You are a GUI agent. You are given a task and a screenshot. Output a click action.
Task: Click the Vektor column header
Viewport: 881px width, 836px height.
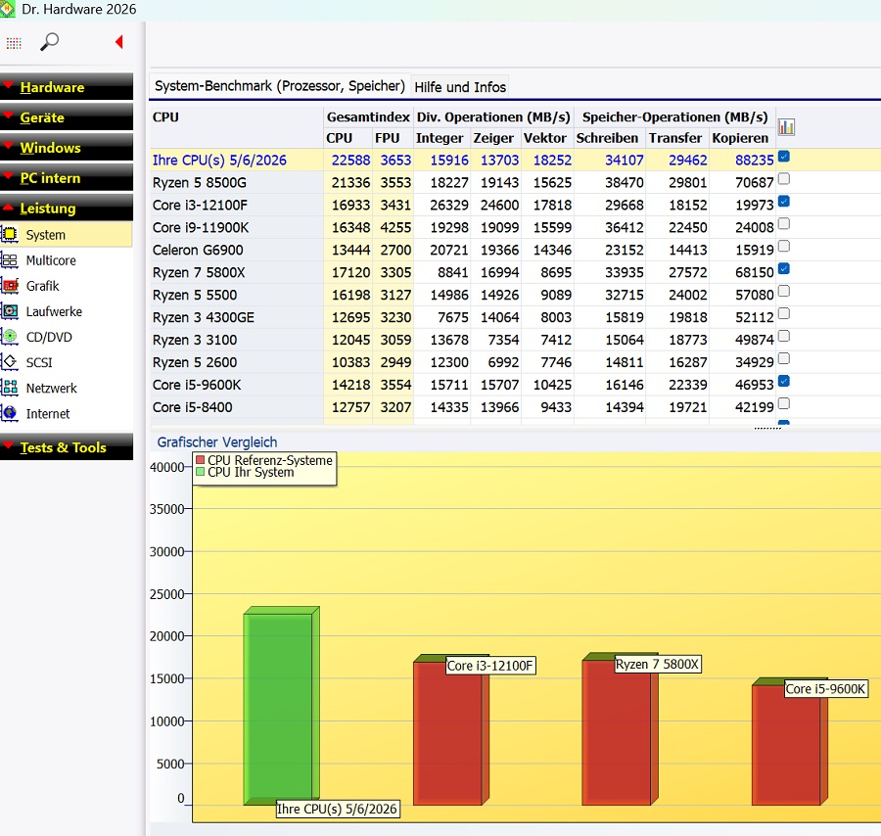pos(545,138)
